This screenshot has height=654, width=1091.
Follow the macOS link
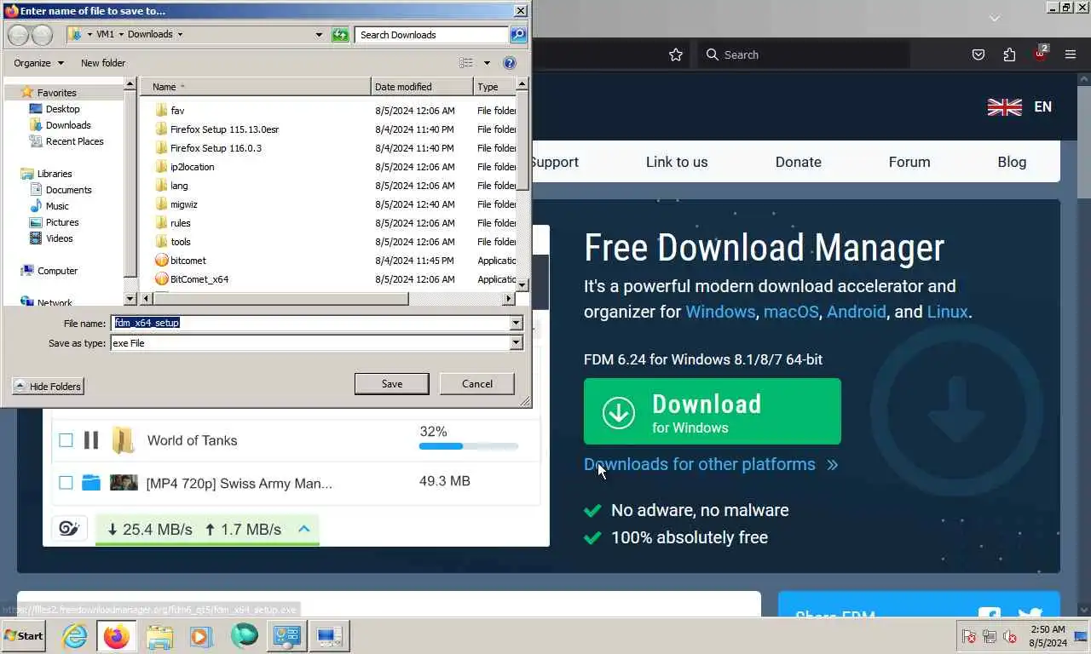(x=791, y=312)
